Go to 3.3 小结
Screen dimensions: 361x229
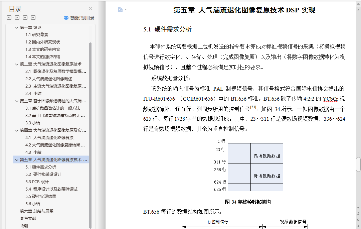pyautogui.click(x=33, y=123)
